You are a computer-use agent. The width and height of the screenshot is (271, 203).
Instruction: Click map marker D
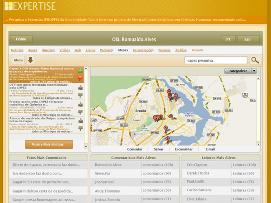(x=170, y=97)
